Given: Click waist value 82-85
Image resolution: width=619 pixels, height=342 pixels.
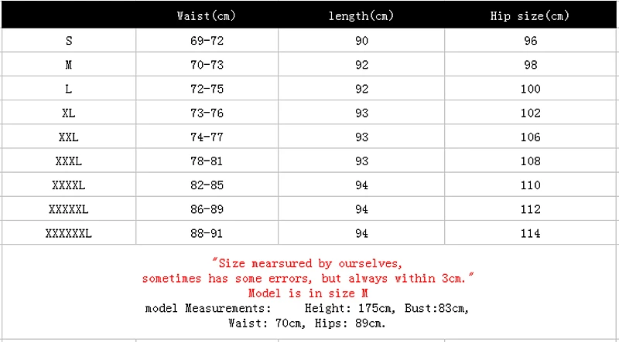Looking at the screenshot, I should pyautogui.click(x=207, y=185).
